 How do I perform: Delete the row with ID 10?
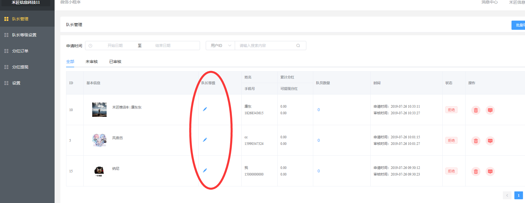click(476, 110)
